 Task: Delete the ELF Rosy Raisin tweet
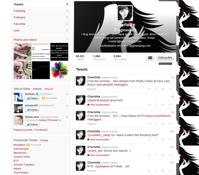point(156,124)
